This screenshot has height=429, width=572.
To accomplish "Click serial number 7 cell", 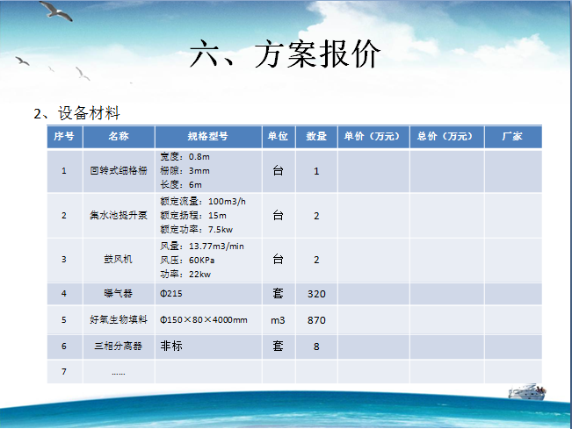I will pyautogui.click(x=64, y=371).
